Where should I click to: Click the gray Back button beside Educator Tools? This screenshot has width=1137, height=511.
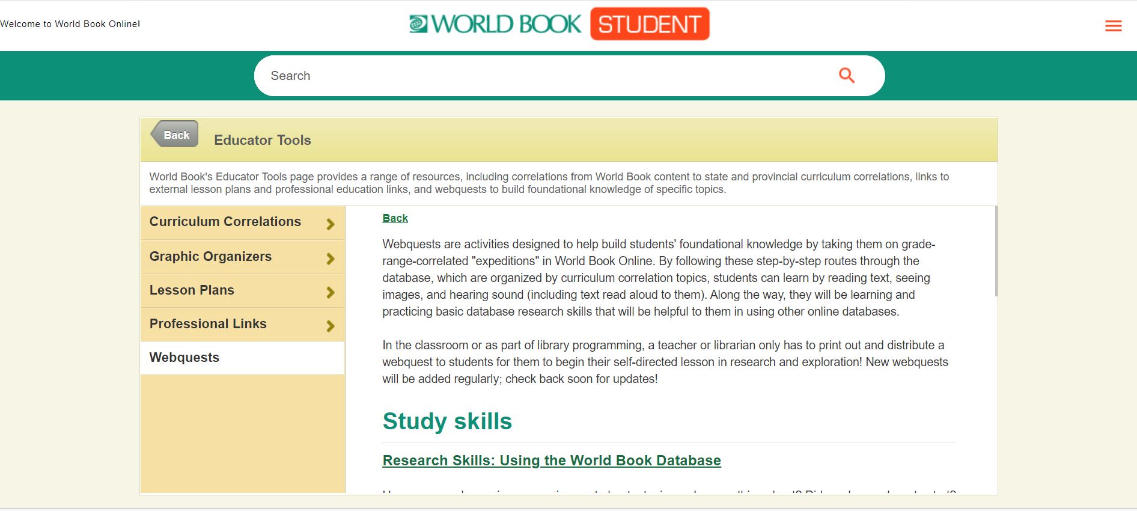tap(174, 134)
